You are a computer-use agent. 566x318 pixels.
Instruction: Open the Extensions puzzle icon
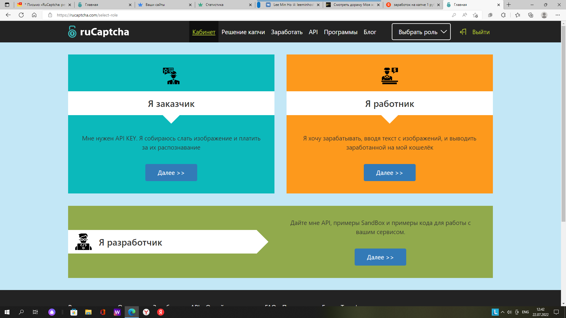click(503, 15)
